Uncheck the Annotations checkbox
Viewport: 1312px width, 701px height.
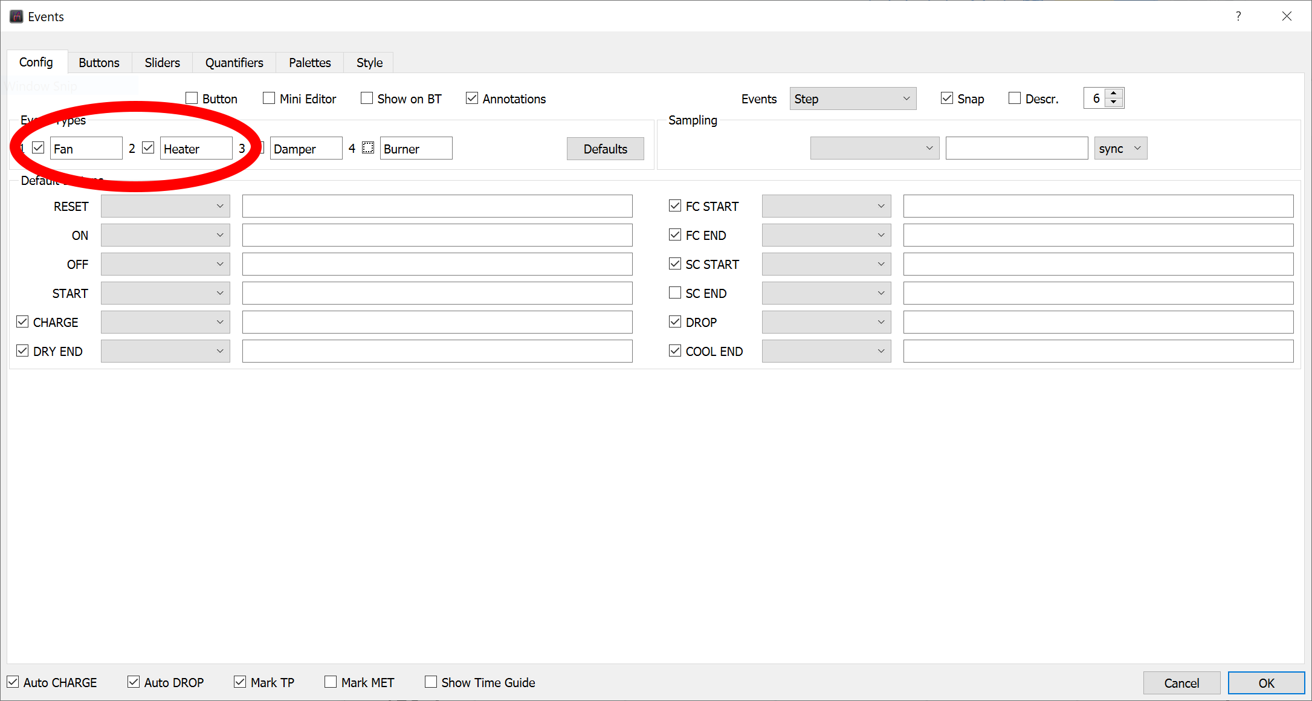[473, 99]
